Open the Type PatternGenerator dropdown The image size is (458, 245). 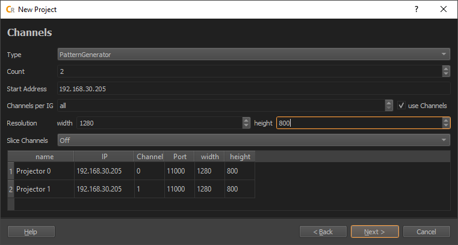[x=253, y=55]
